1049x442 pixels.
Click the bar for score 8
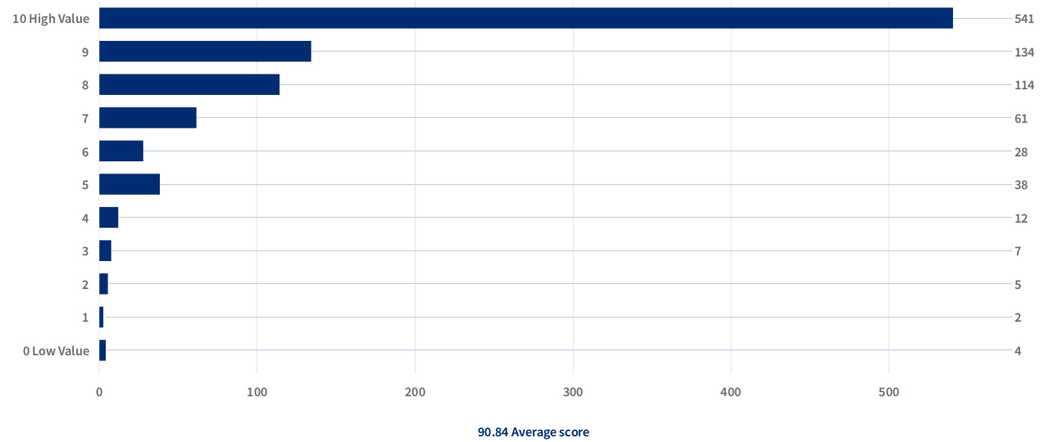(x=189, y=84)
